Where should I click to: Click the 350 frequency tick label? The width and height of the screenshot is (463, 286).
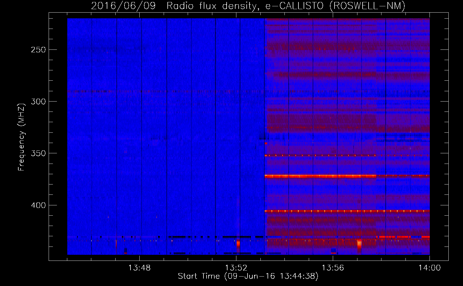pos(38,153)
